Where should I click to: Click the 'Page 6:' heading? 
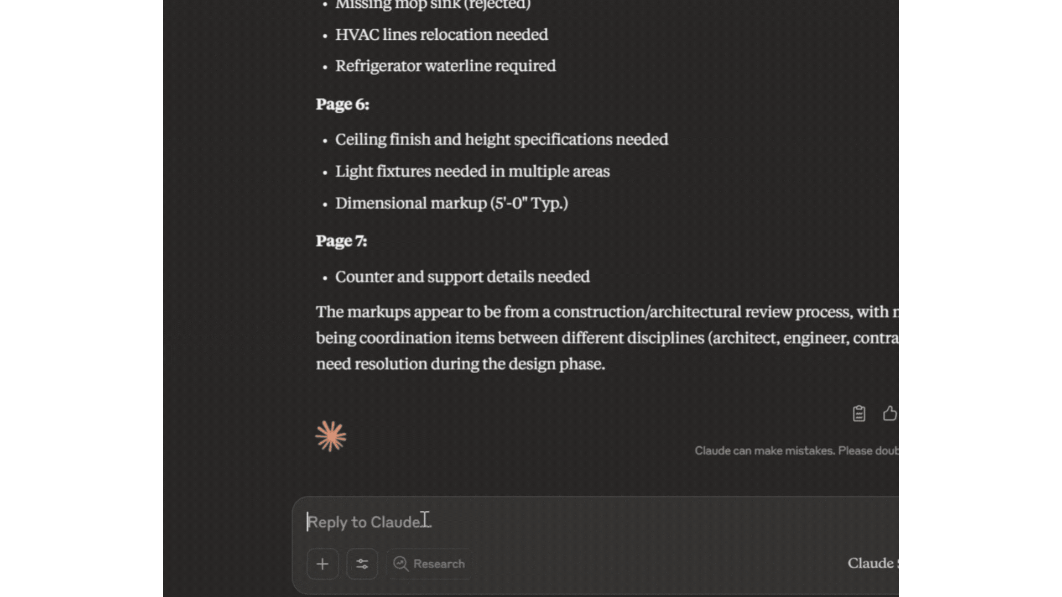[342, 104]
